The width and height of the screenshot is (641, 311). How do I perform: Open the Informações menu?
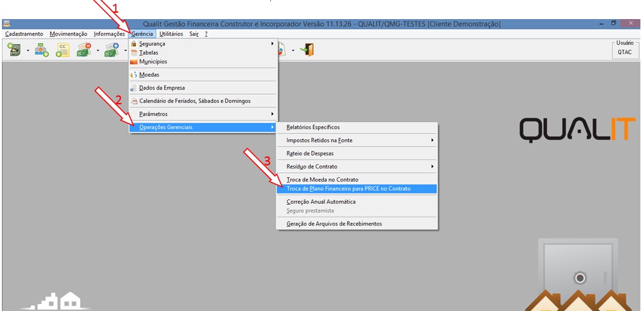pyautogui.click(x=109, y=34)
